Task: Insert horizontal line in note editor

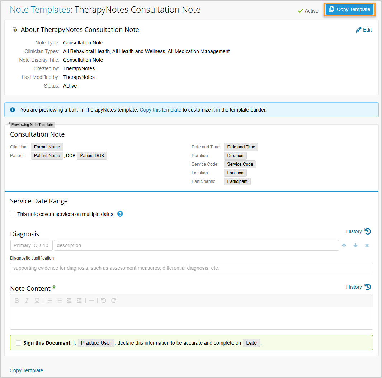Action: click(x=91, y=301)
